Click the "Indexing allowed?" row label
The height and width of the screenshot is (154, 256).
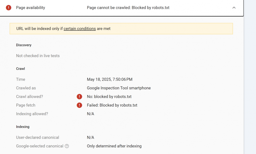[32, 114]
